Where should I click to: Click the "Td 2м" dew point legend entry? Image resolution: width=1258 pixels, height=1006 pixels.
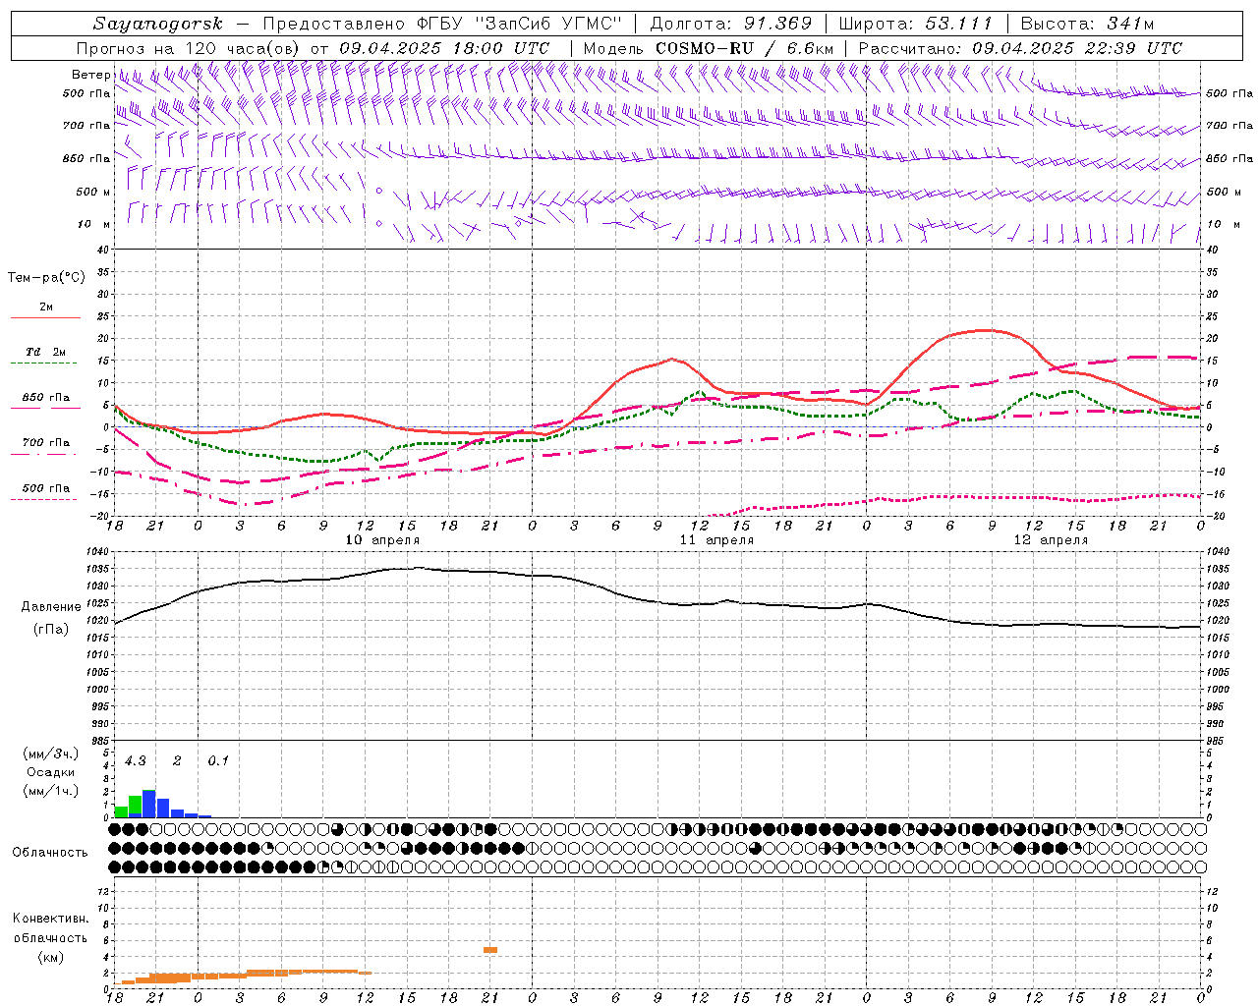[45, 352]
